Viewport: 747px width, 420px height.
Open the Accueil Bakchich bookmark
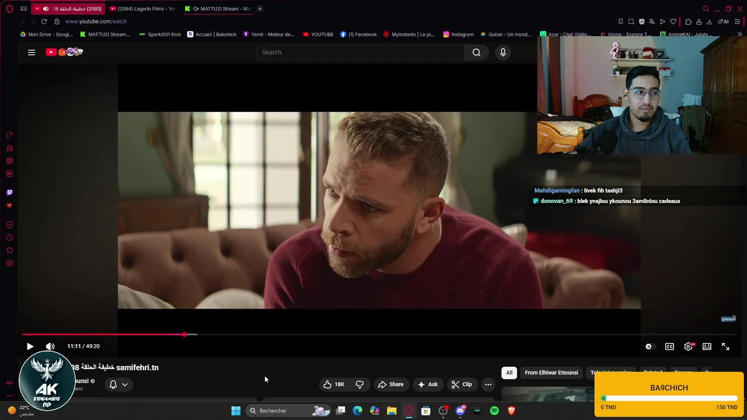click(x=211, y=34)
